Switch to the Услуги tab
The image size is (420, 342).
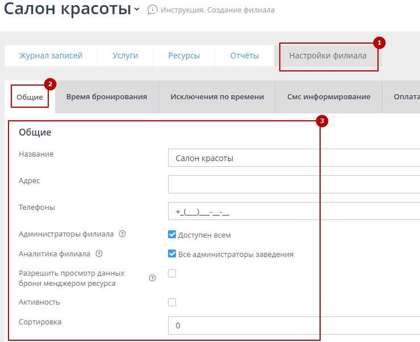click(x=125, y=56)
